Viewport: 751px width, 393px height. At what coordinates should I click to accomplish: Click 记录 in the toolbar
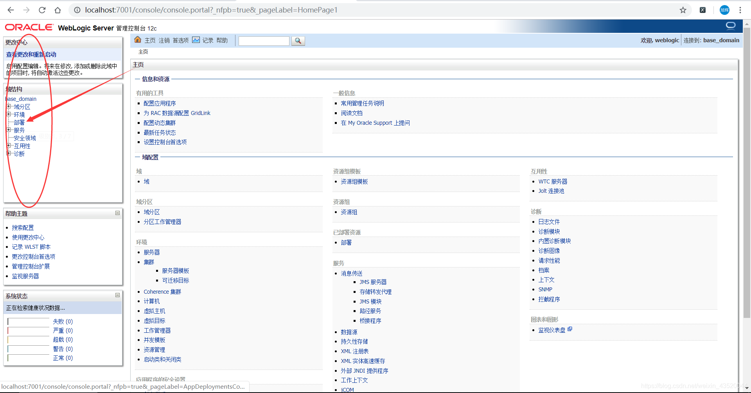pyautogui.click(x=208, y=40)
